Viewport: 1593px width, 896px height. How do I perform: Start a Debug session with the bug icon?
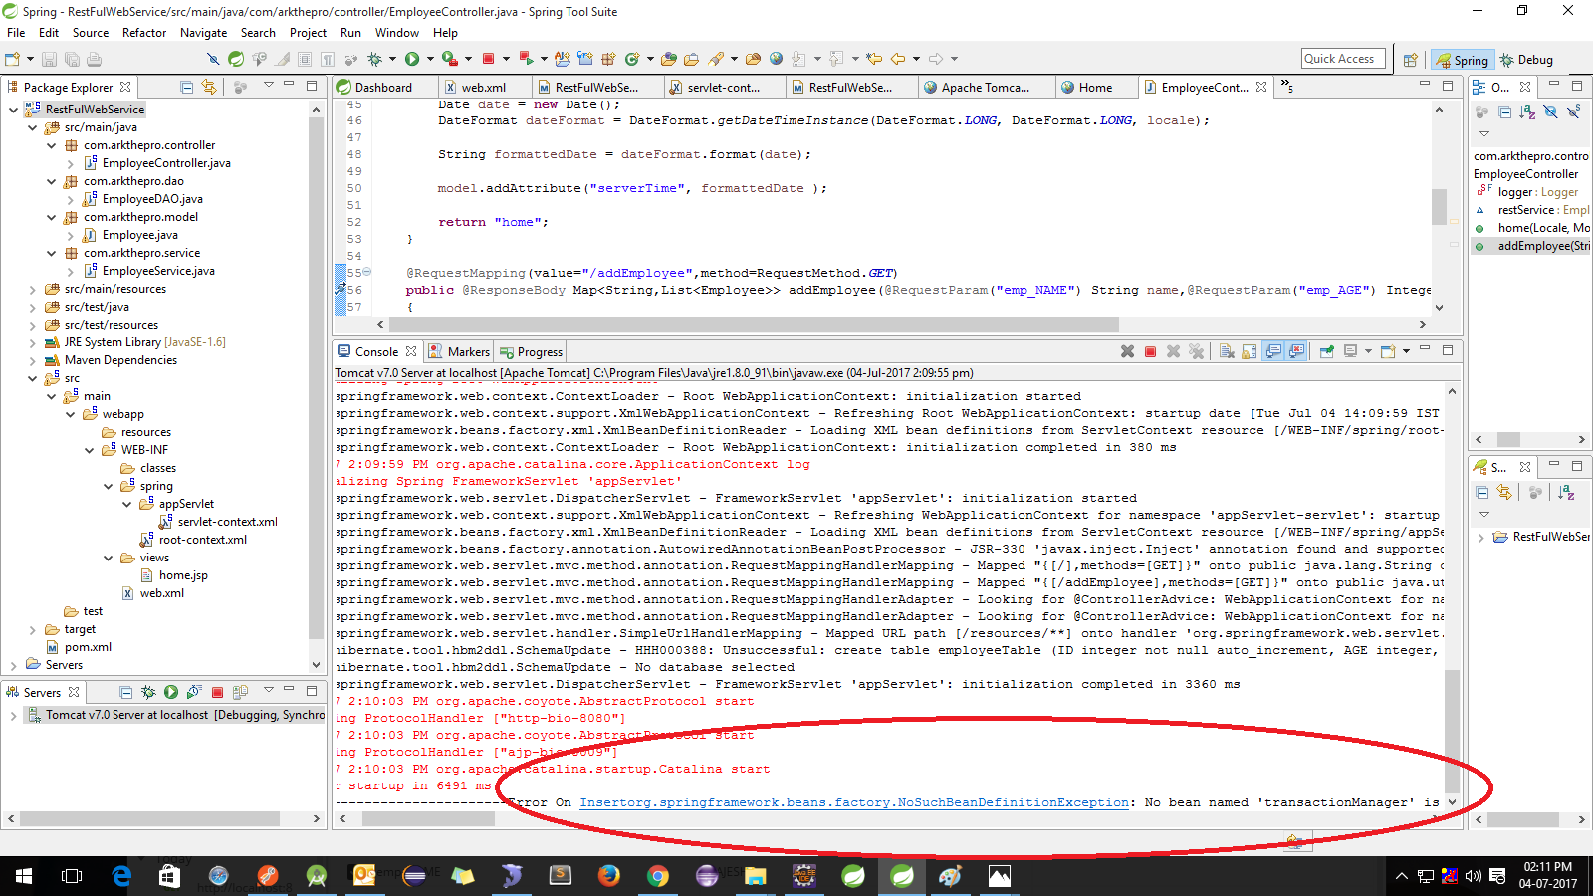pos(376,60)
